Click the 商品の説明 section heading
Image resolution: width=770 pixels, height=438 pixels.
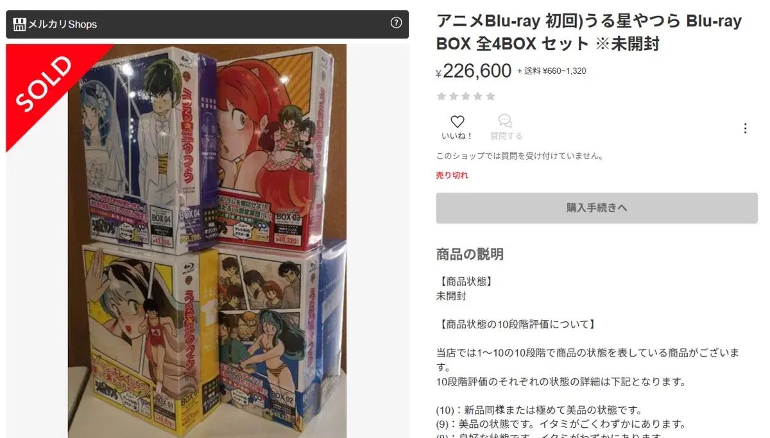pyautogui.click(x=470, y=255)
